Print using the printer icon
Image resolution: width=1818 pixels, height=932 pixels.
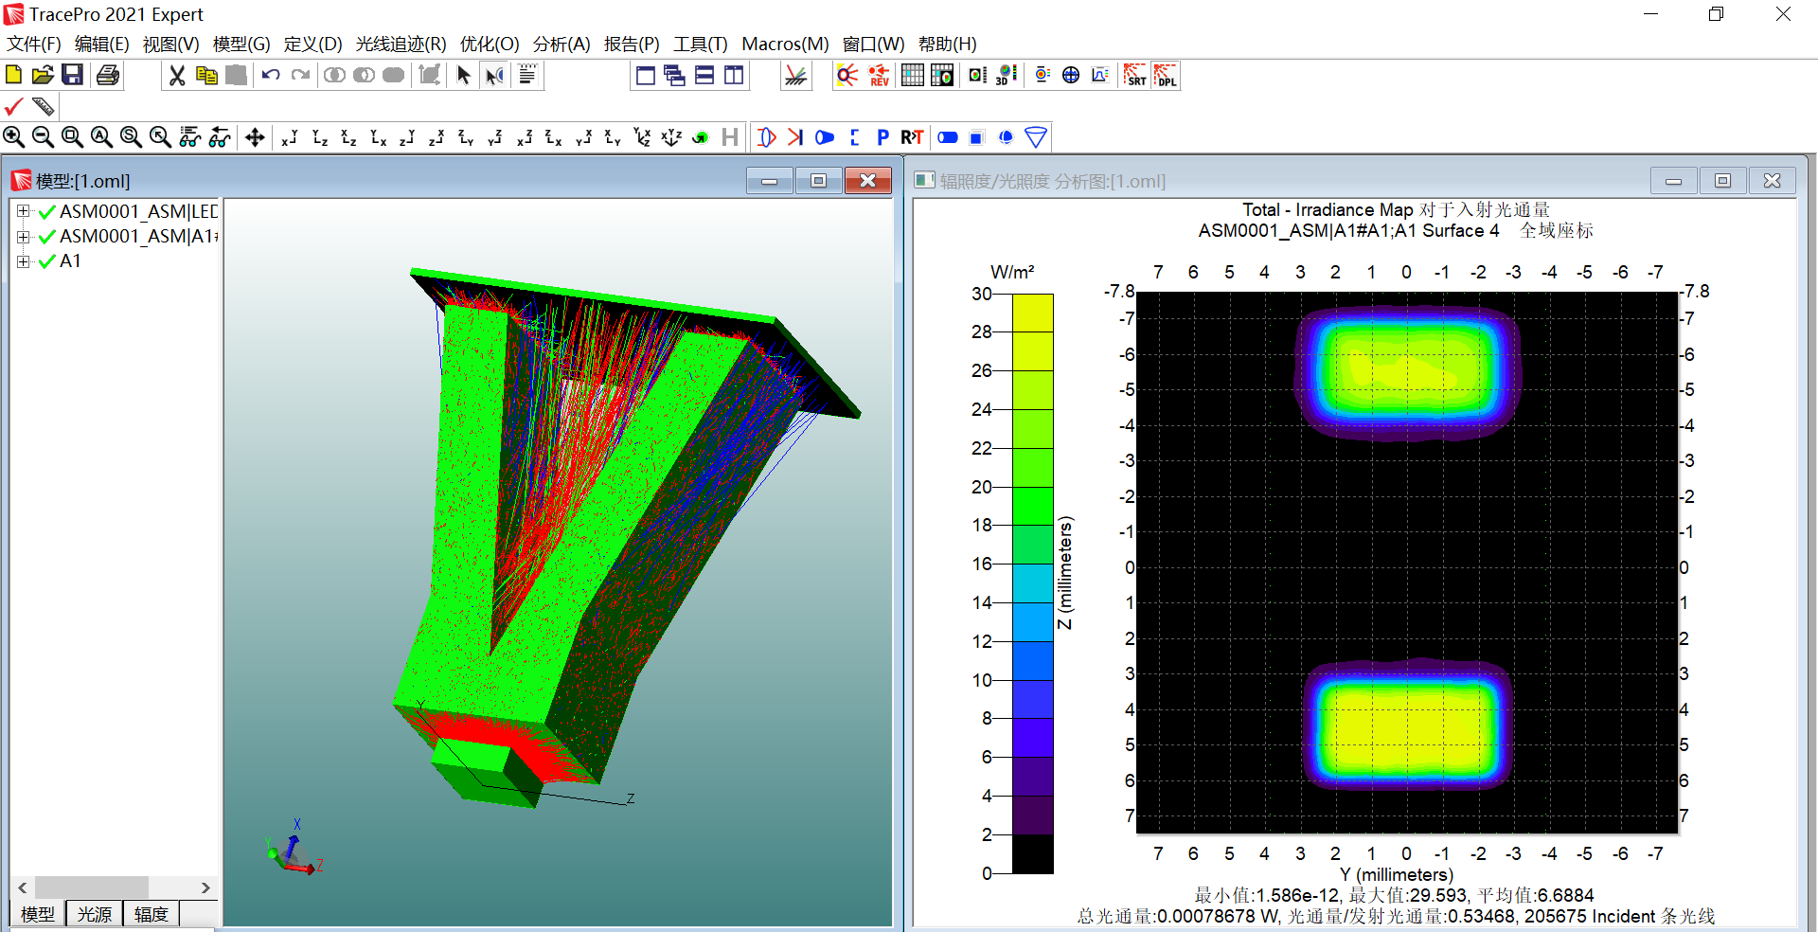(108, 75)
